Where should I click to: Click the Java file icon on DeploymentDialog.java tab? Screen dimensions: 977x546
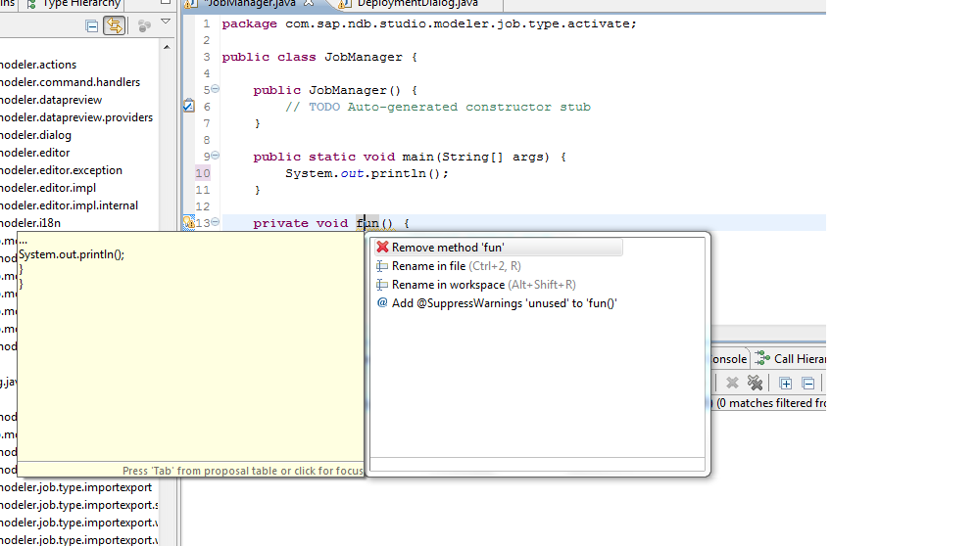tap(344, 4)
